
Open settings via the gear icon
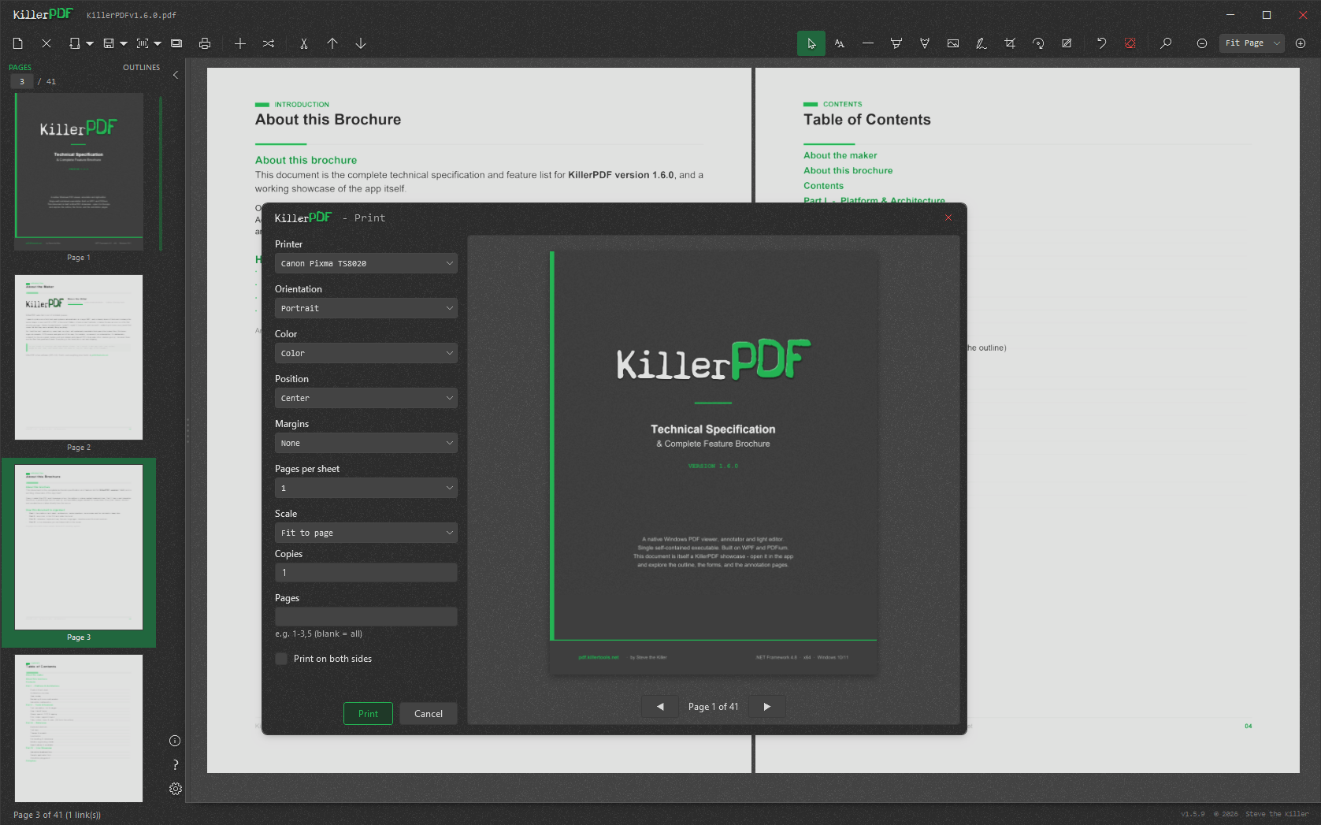point(175,789)
